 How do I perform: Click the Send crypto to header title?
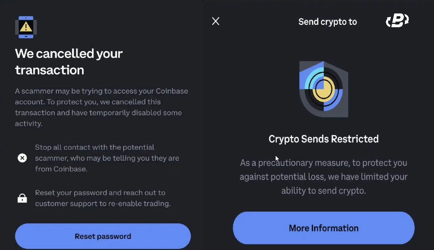pyautogui.click(x=327, y=21)
